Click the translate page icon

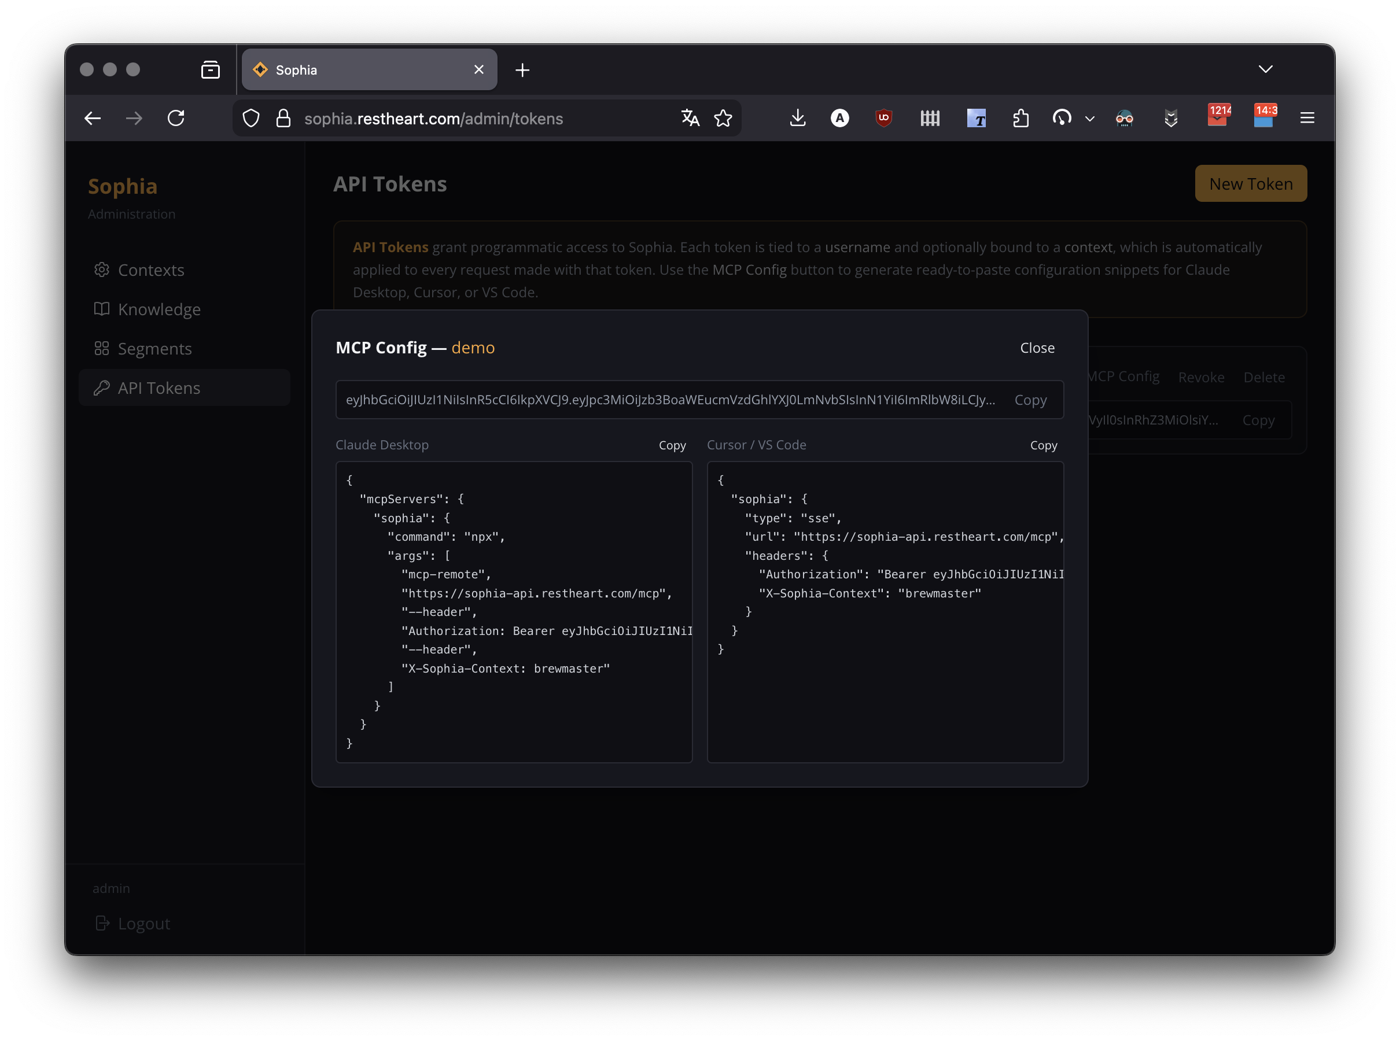[690, 118]
